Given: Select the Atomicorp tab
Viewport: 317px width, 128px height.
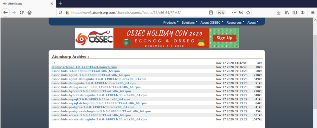Looking at the screenshot, I should click(28, 3).
